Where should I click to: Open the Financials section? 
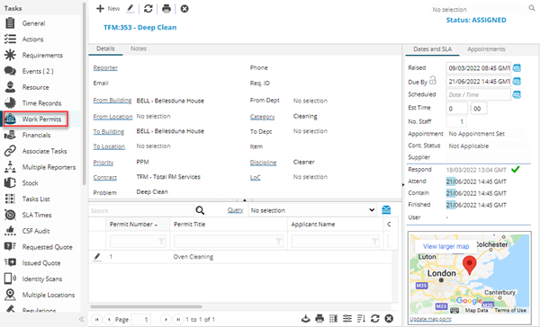tap(36, 135)
